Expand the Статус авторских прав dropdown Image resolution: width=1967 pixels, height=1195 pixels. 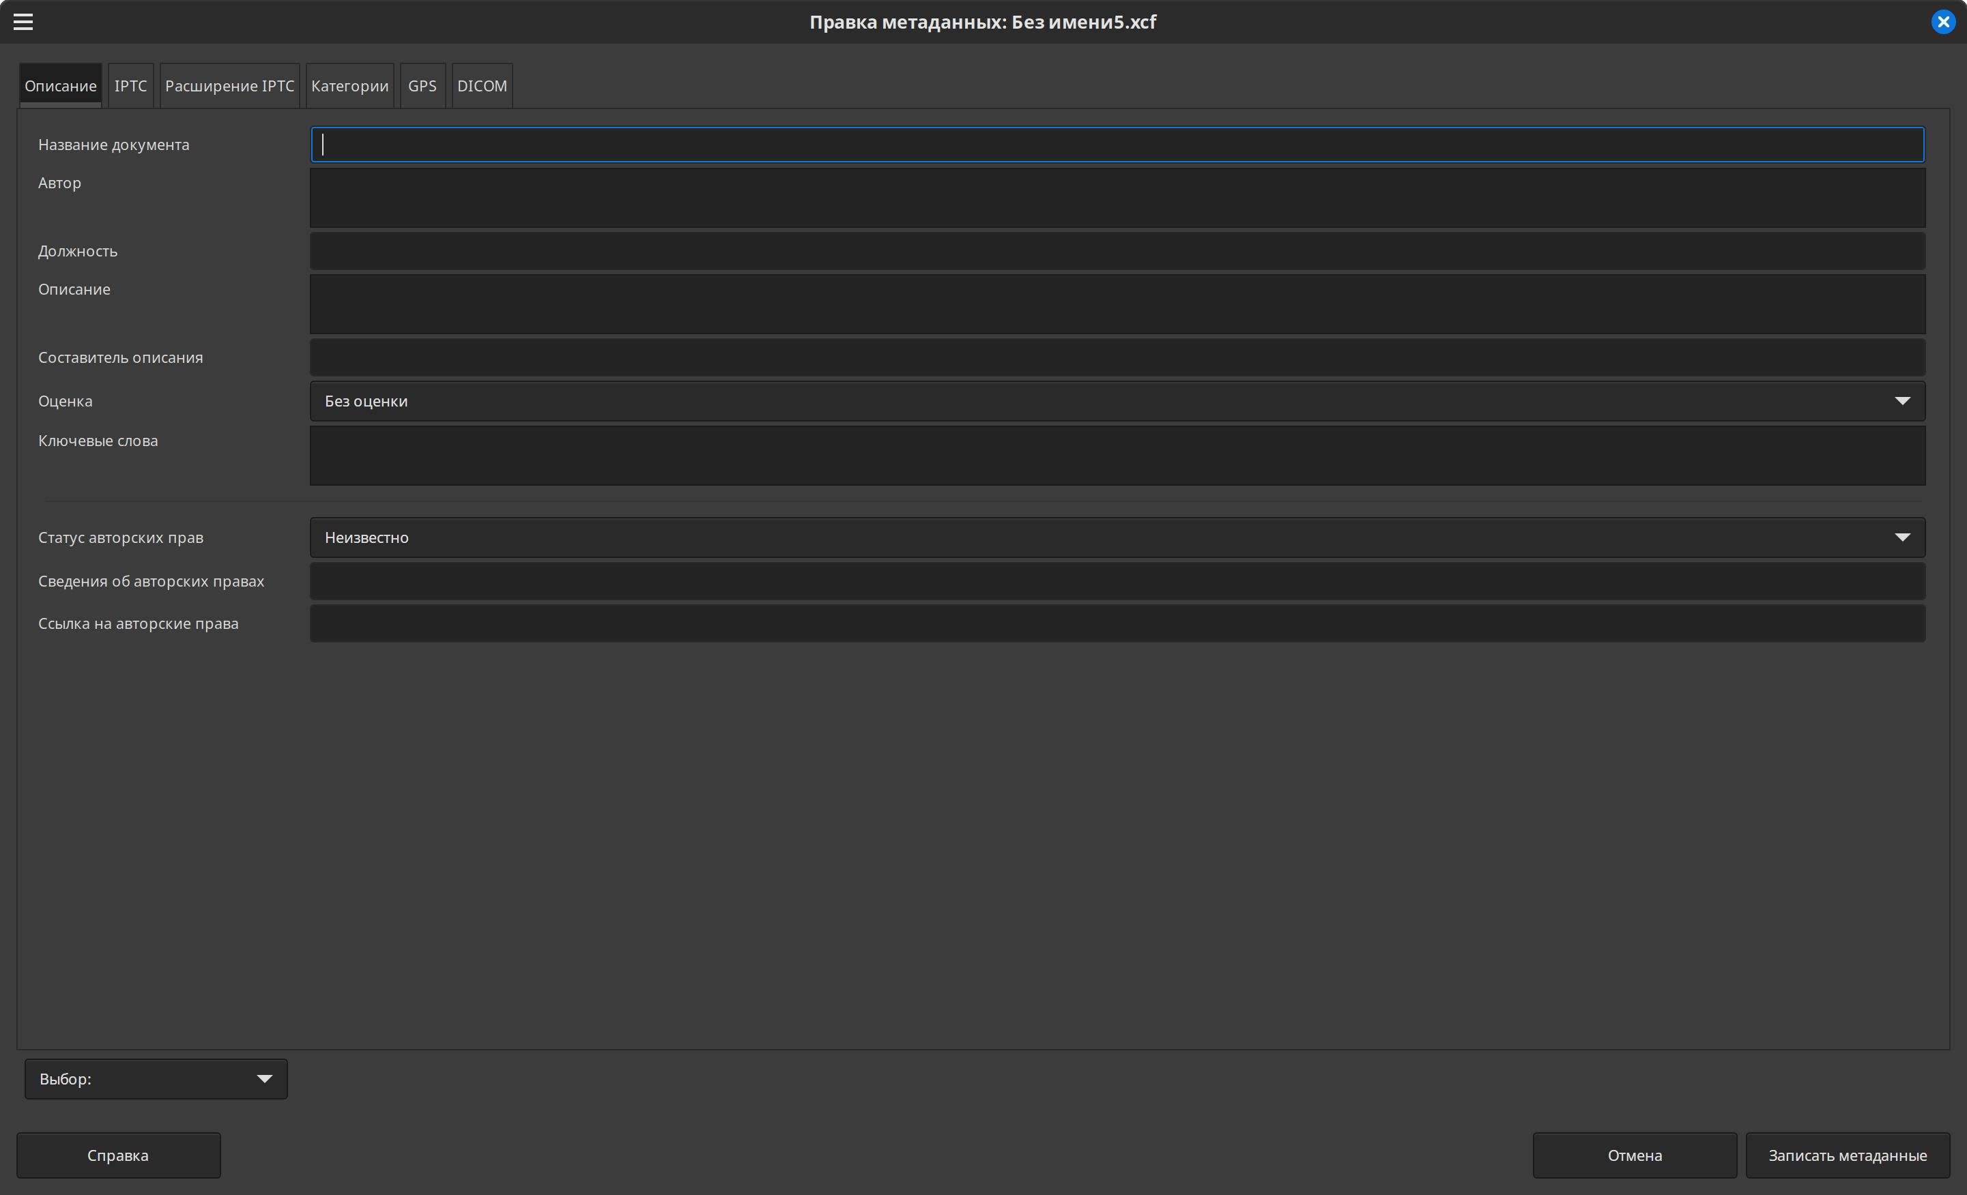(1117, 537)
